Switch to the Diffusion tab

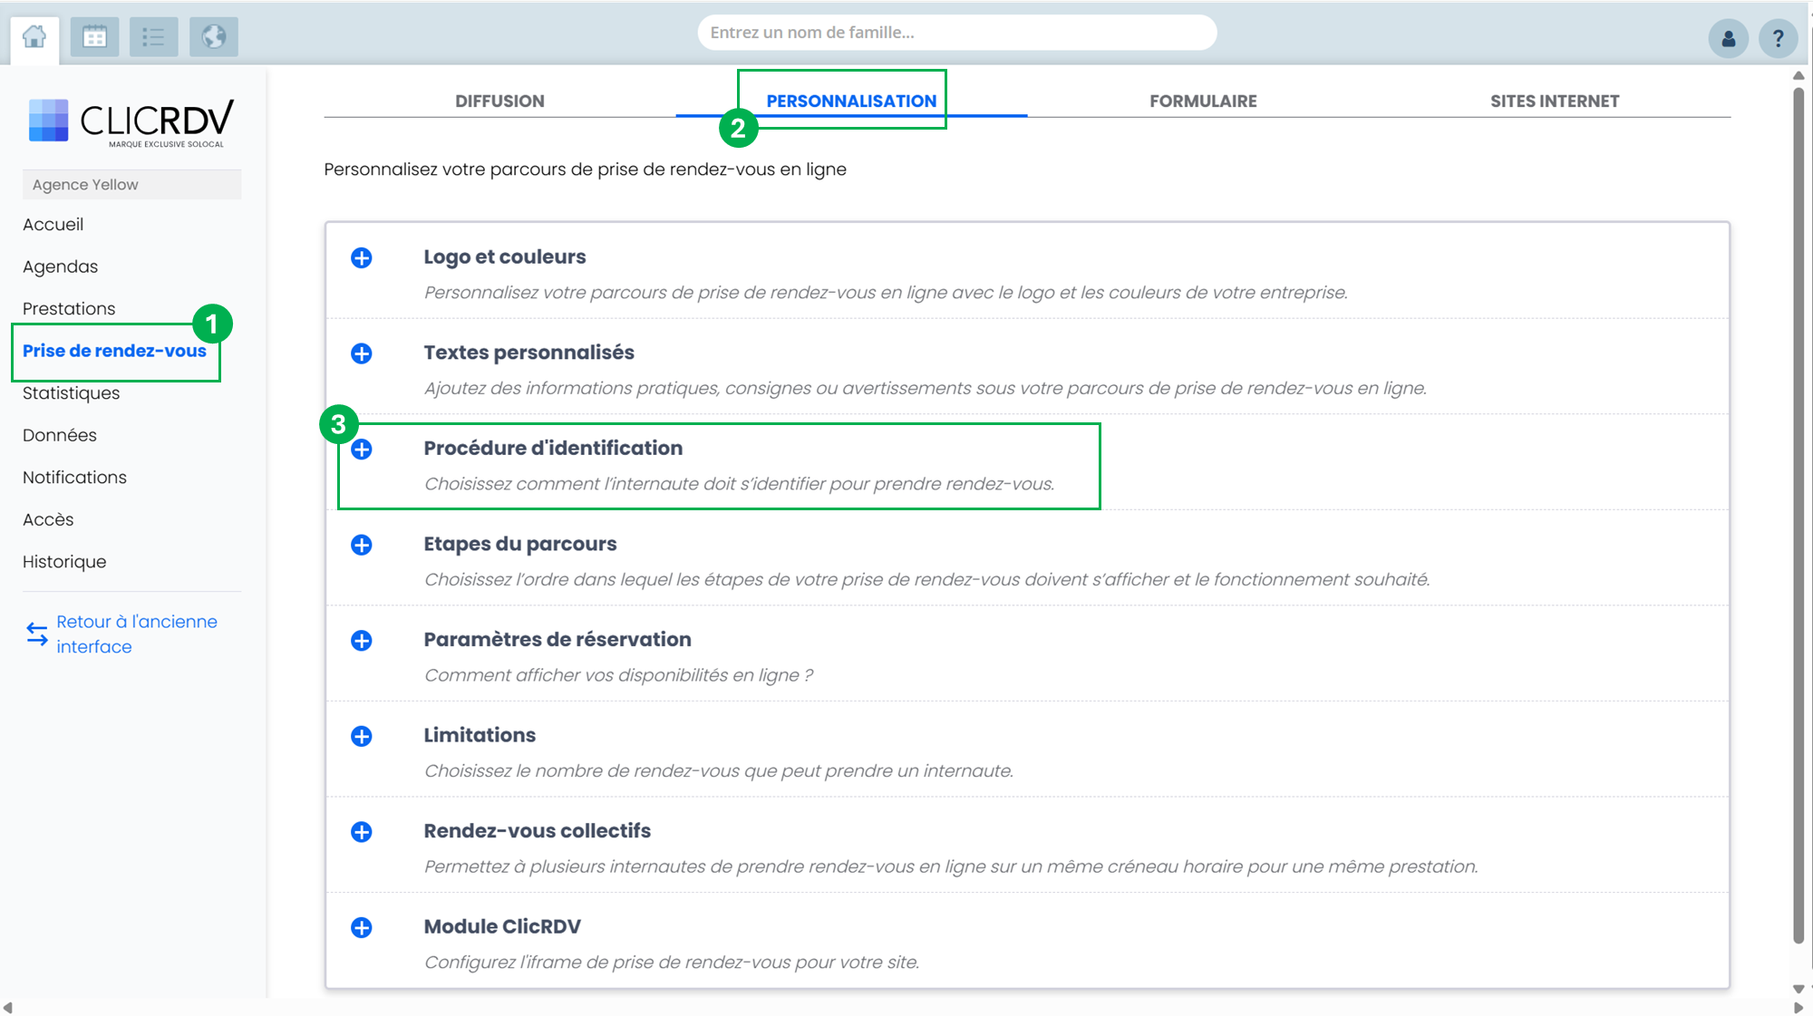[x=499, y=101]
